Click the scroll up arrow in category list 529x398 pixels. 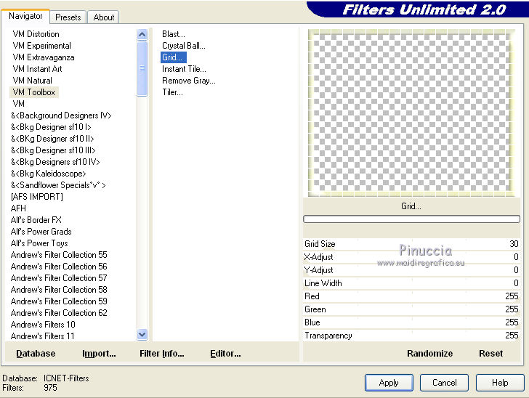142,34
